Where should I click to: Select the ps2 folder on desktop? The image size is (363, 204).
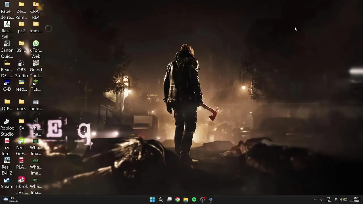(x=22, y=27)
